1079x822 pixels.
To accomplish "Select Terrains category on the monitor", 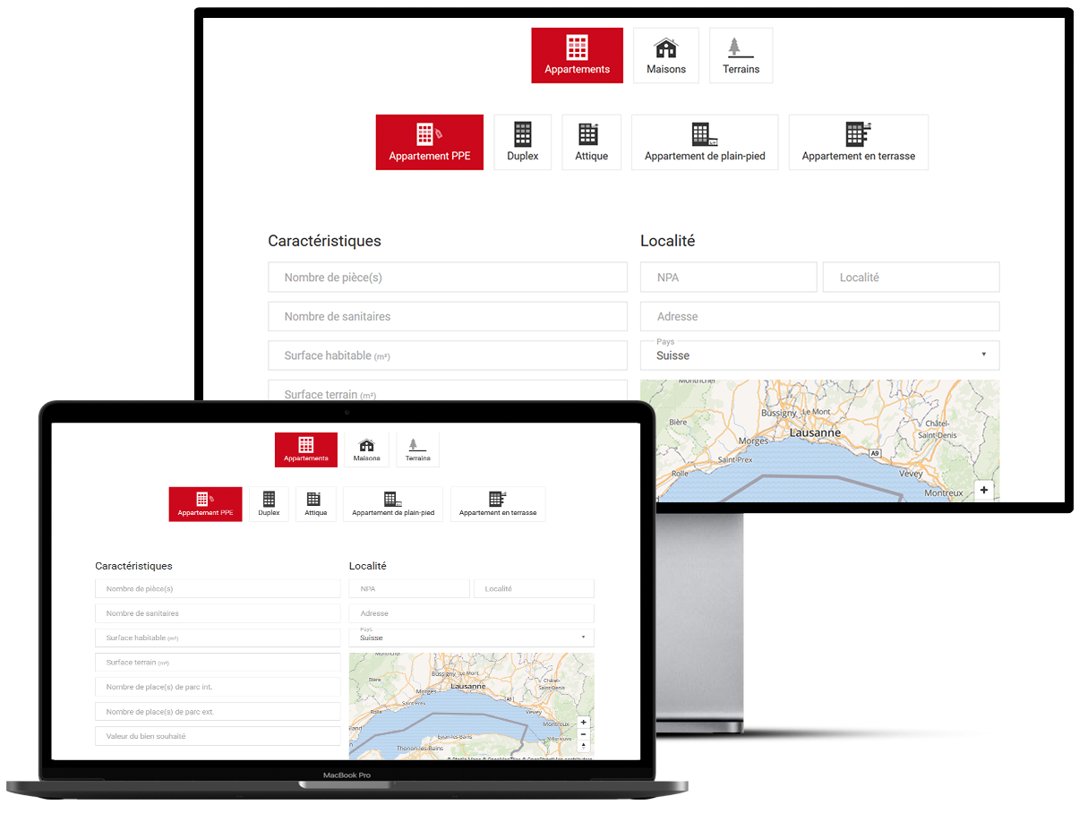I will coord(741,56).
